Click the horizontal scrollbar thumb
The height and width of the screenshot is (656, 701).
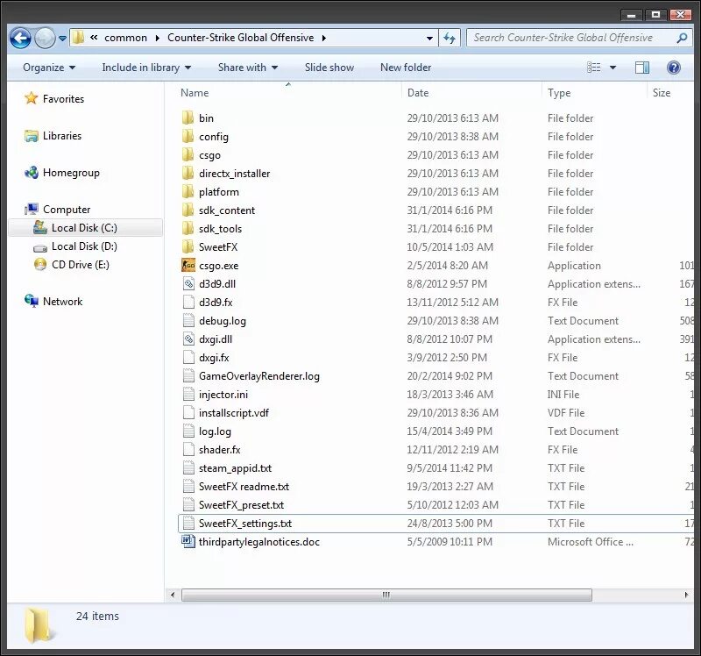pyautogui.click(x=386, y=595)
